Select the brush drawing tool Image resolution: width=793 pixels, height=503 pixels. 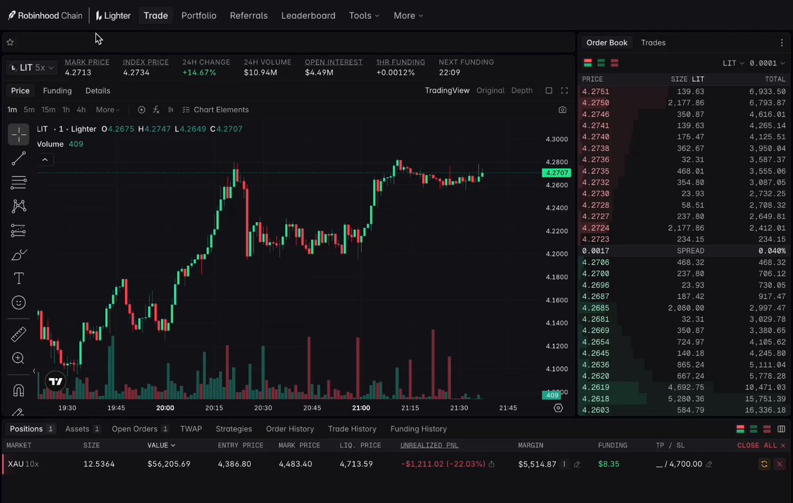tap(19, 254)
